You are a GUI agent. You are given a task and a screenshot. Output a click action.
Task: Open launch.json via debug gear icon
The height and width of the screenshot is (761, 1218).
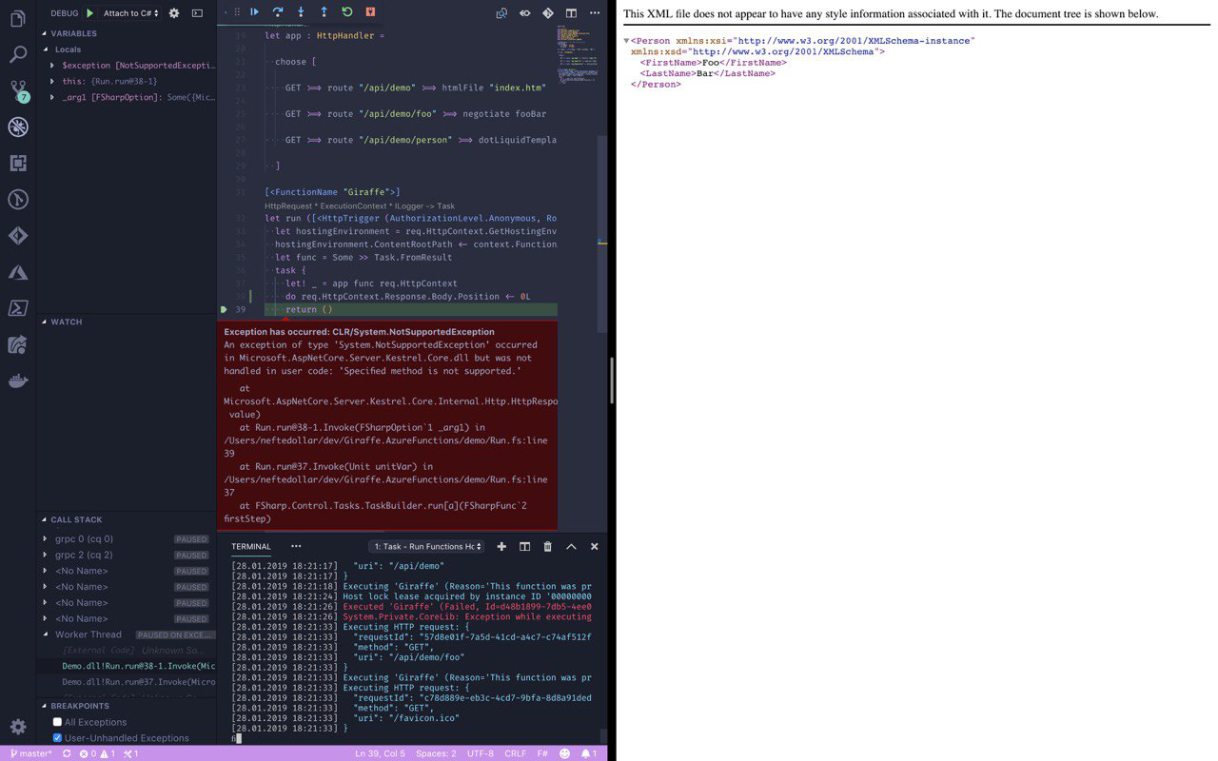173,13
